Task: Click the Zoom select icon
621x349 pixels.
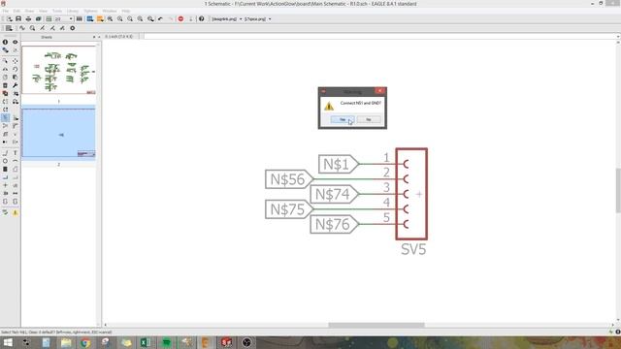Action: pos(150,19)
